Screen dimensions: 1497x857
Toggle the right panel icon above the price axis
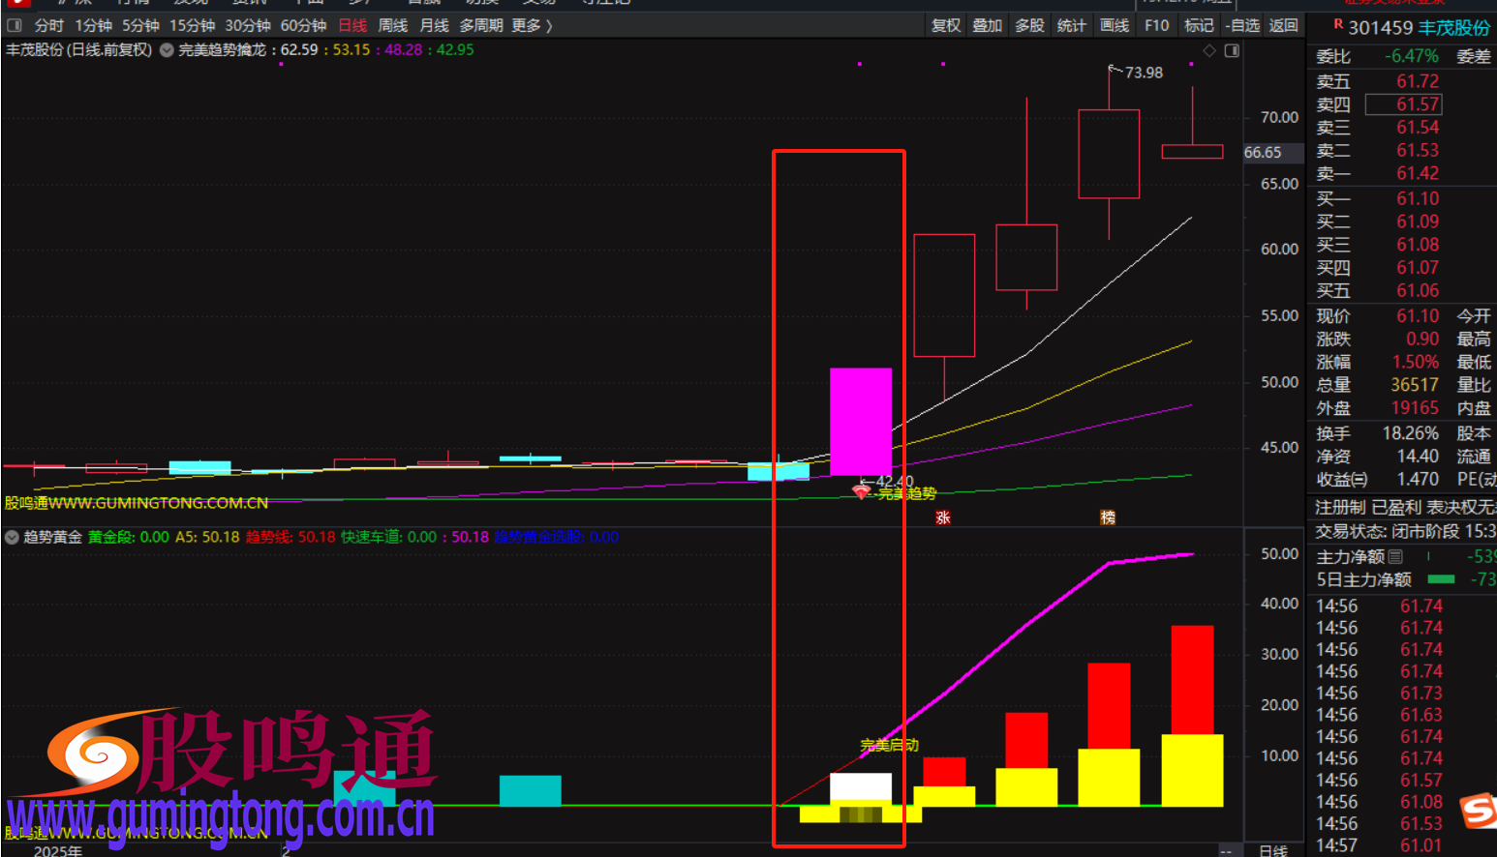[x=1232, y=50]
